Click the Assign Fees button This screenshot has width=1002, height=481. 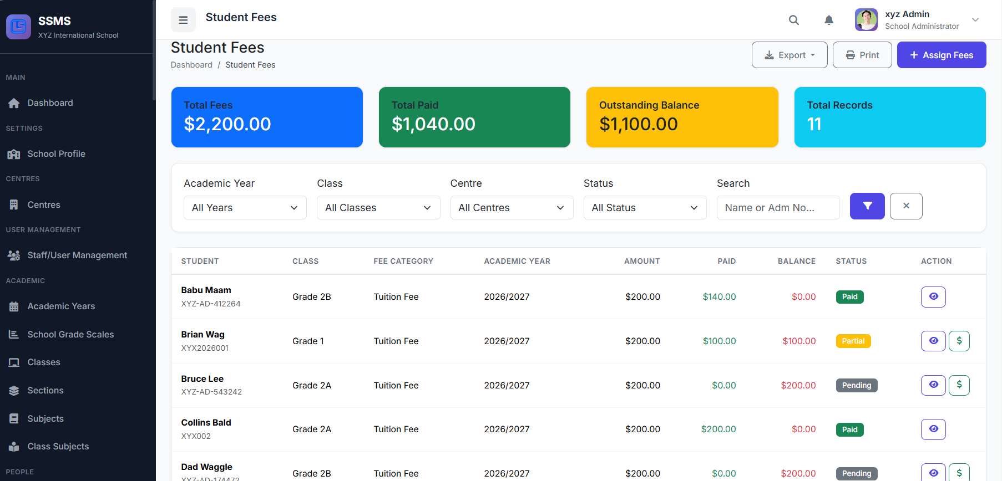click(x=942, y=55)
